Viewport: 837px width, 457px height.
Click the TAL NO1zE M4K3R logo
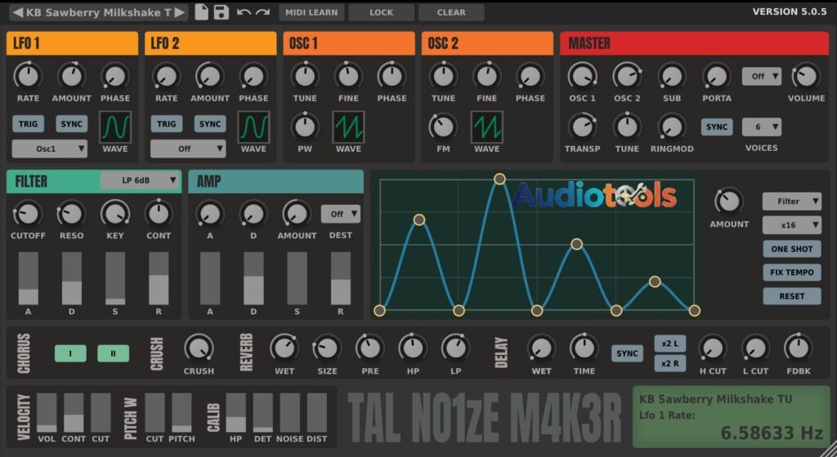(485, 418)
